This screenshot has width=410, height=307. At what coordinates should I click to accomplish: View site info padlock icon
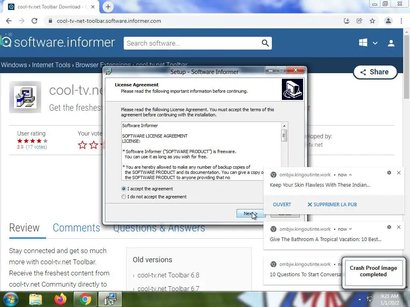click(50, 21)
